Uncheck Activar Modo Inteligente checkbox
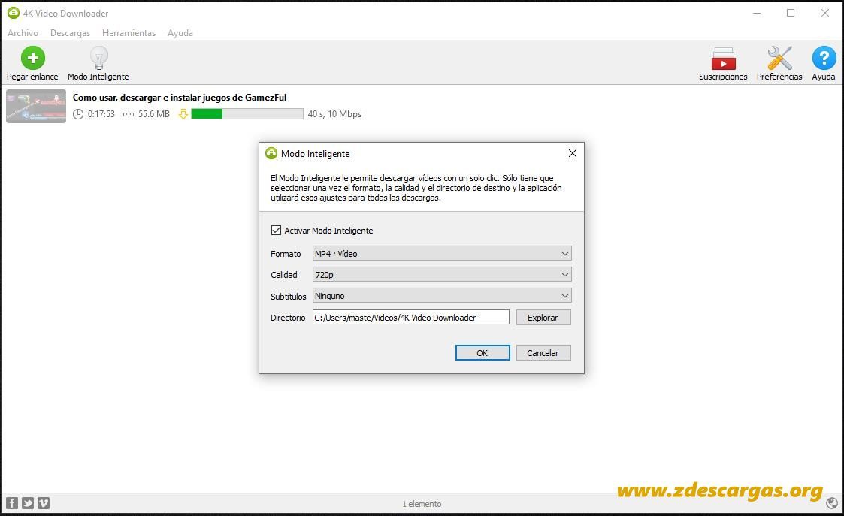844x516 pixels. pyautogui.click(x=276, y=231)
